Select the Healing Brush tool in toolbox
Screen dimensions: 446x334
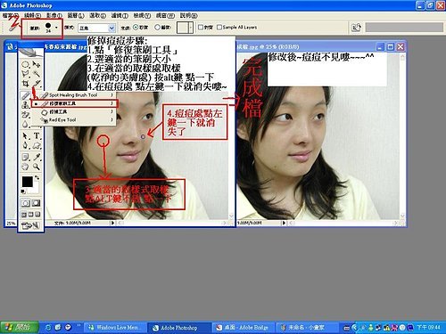click(25, 95)
